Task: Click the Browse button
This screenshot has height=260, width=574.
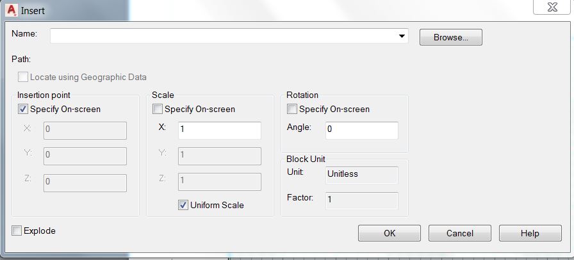Action: [x=450, y=37]
